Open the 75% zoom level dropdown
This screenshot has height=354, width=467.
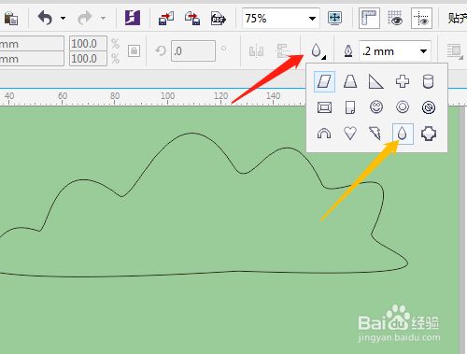click(312, 19)
